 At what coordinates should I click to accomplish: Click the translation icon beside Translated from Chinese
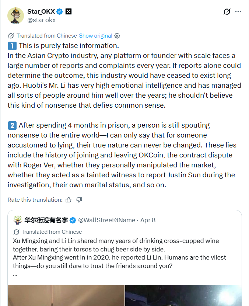[11, 36]
